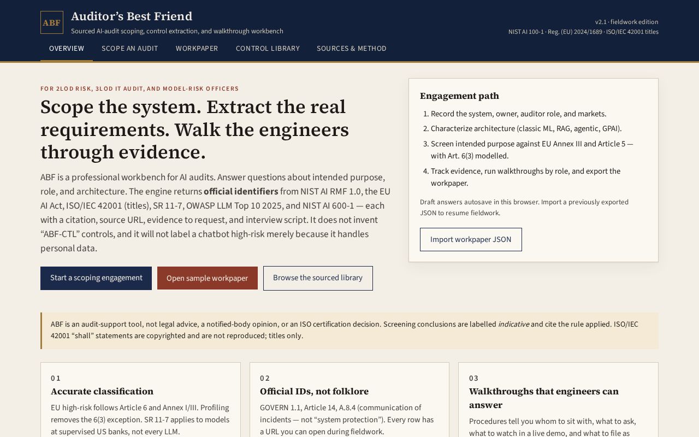Click step 'Characterize architecture (classic ML, RAG...'

coord(526,128)
